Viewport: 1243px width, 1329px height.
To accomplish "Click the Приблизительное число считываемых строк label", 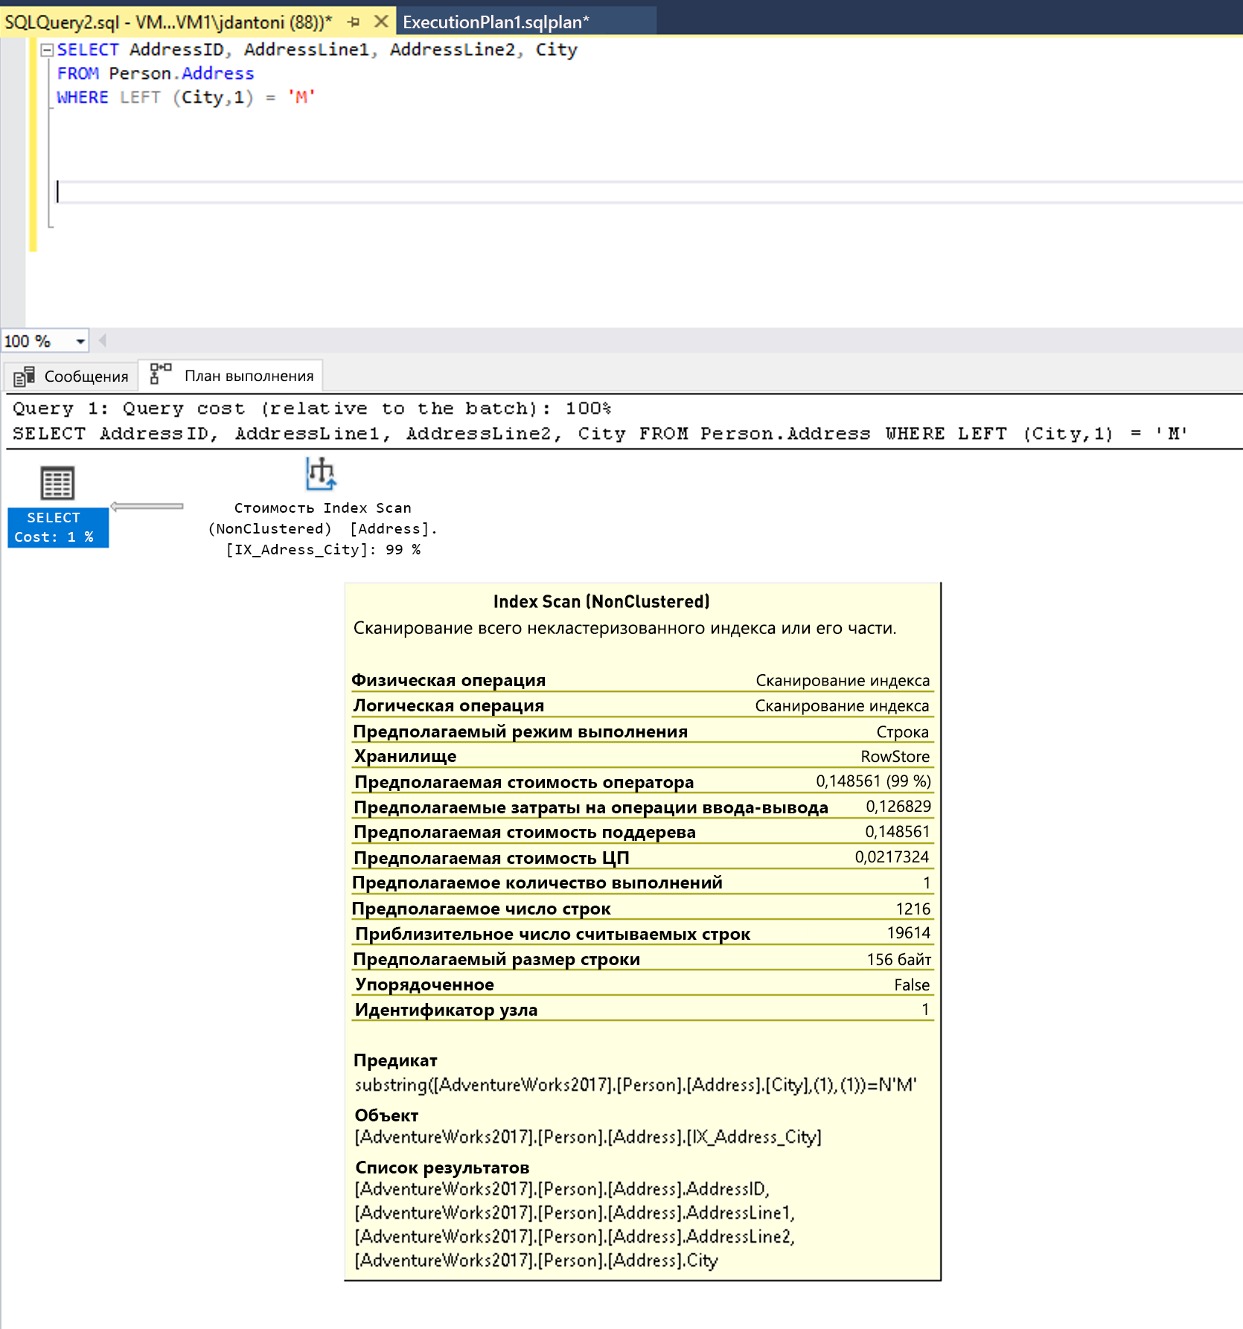I will pos(552,934).
